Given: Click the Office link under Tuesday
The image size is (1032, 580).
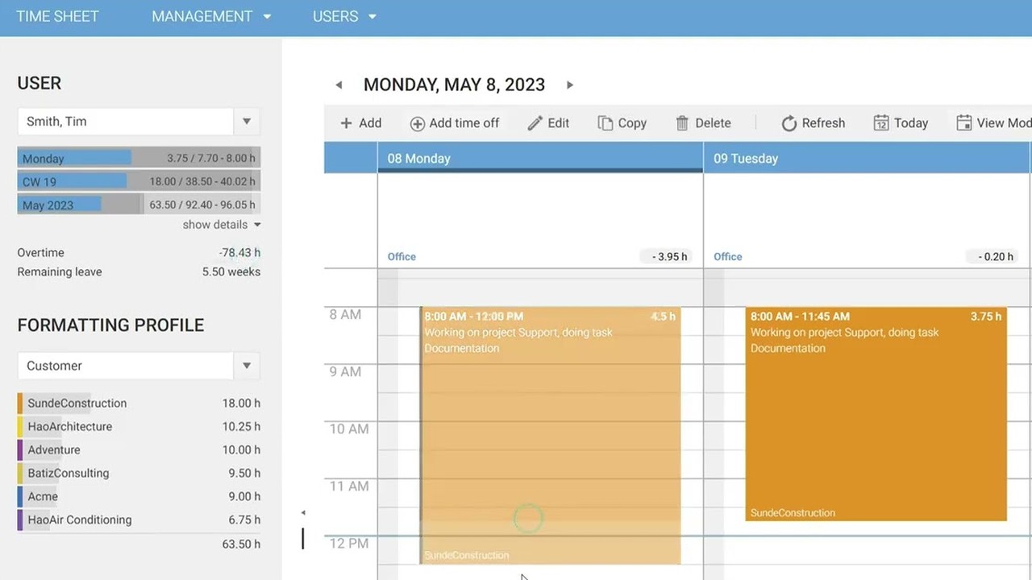Looking at the screenshot, I should (727, 257).
